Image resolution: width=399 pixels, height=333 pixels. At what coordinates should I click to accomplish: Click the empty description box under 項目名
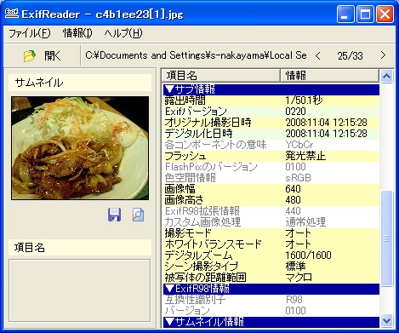pyautogui.click(x=80, y=290)
